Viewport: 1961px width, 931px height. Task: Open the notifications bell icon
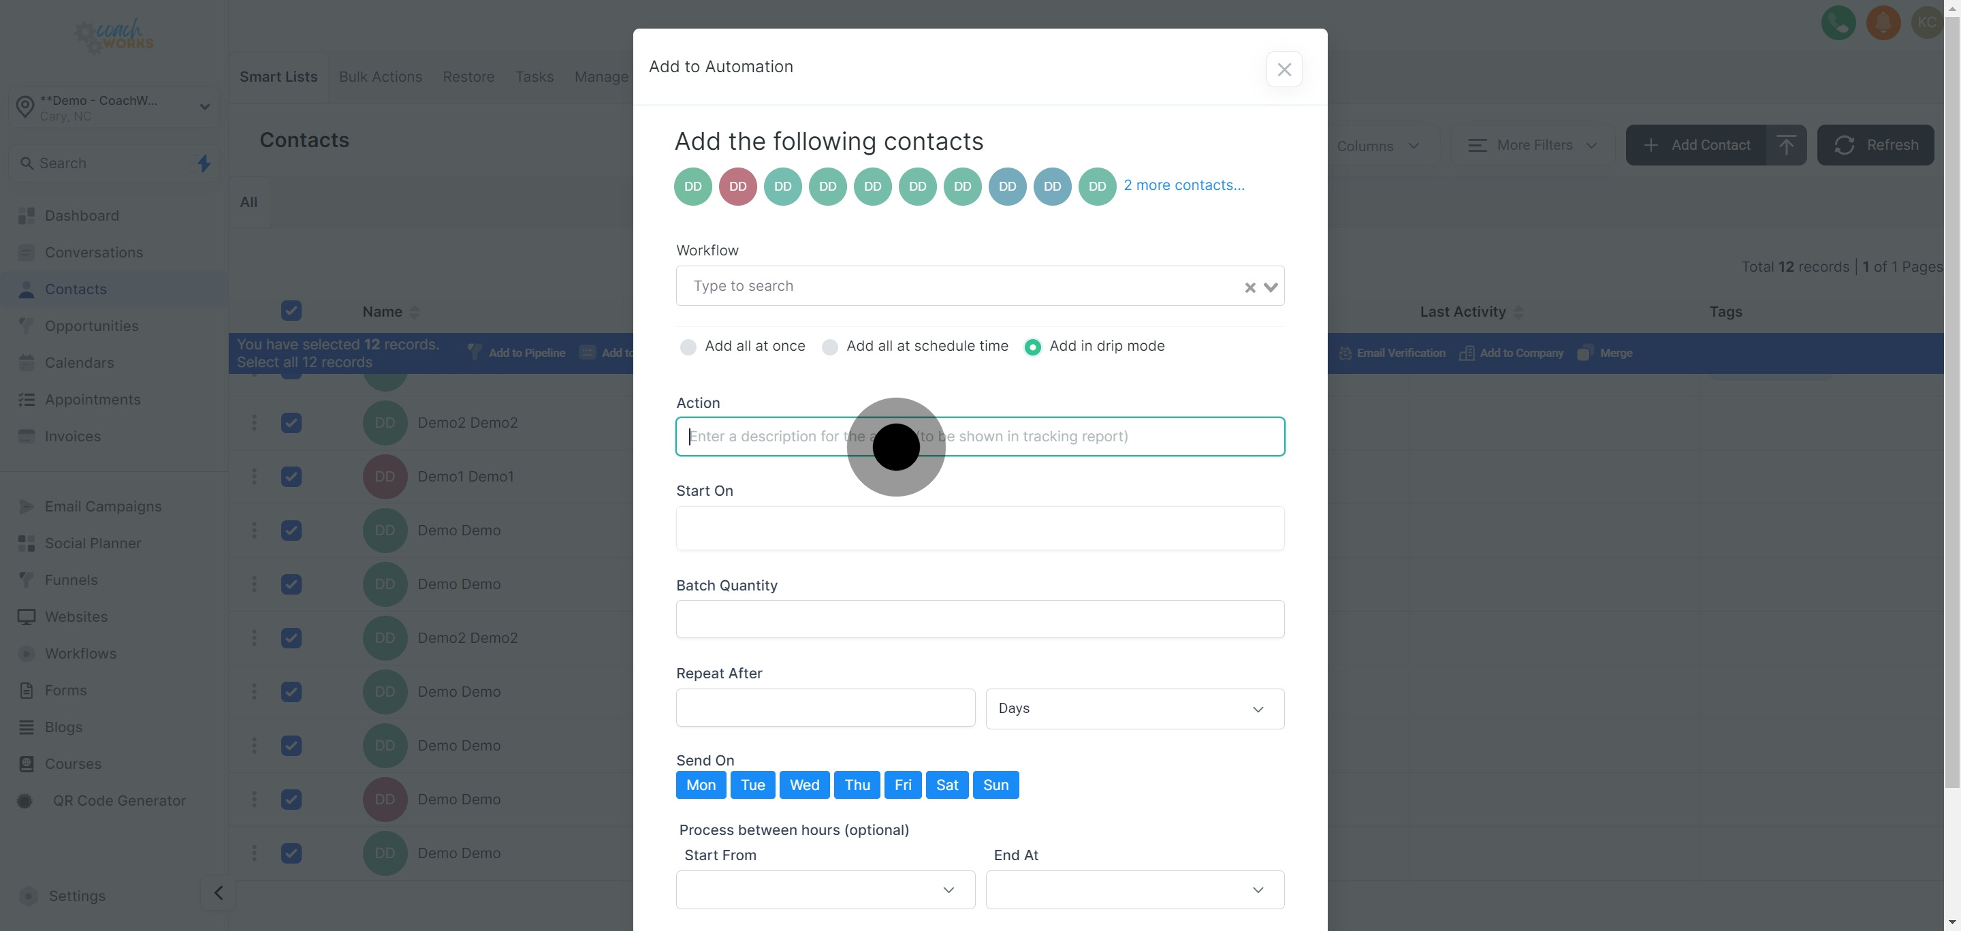(1883, 23)
